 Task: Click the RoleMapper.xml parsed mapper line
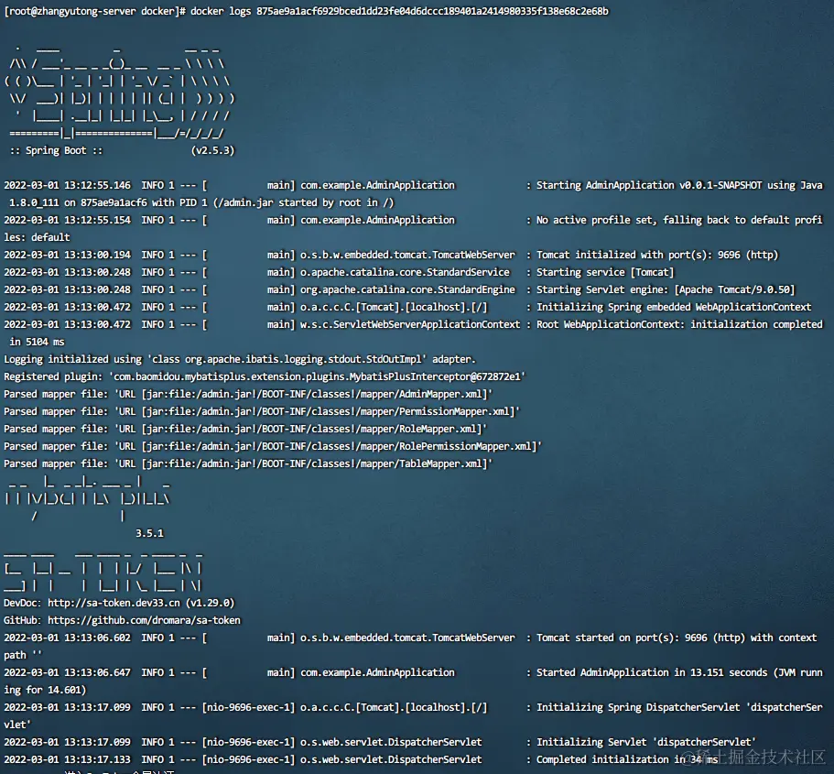(245, 429)
